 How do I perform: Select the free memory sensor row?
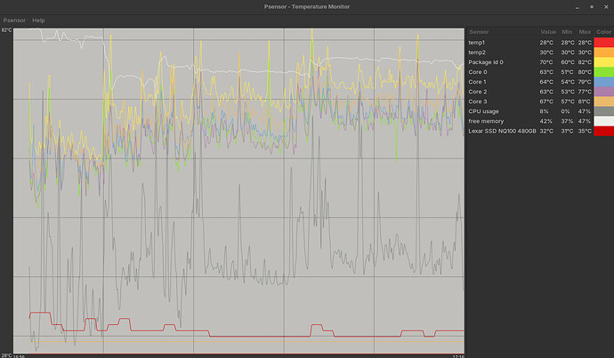[498, 121]
